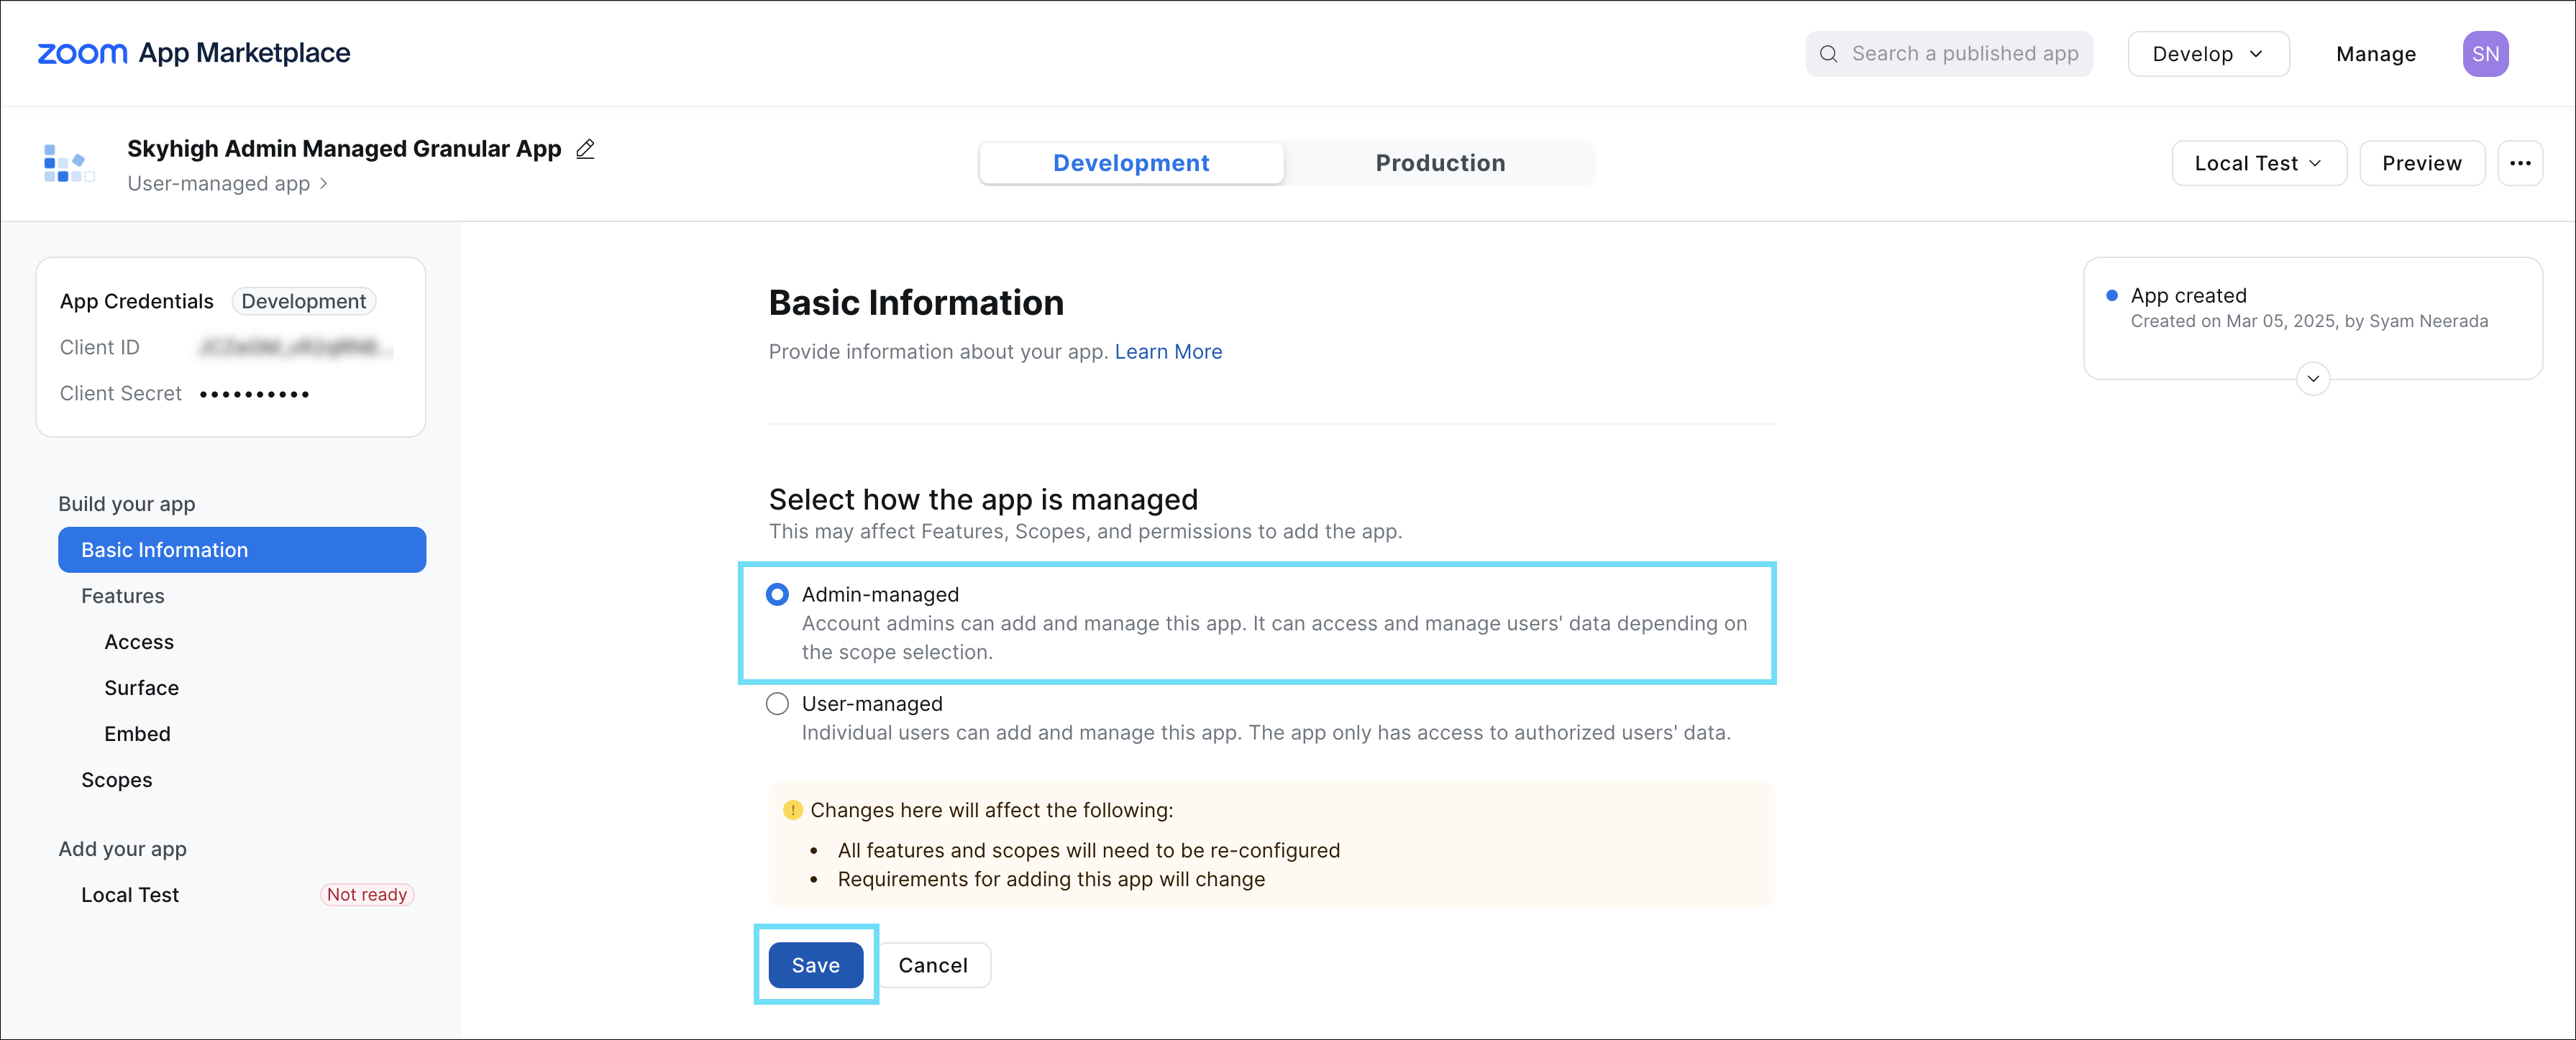Click the Search a published app field
The height and width of the screenshot is (1040, 2576).
point(1964,54)
